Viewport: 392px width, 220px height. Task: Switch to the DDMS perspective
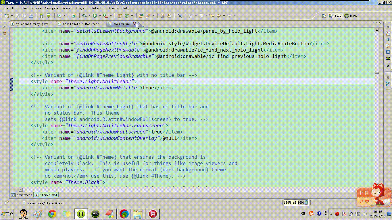(x=351, y=16)
